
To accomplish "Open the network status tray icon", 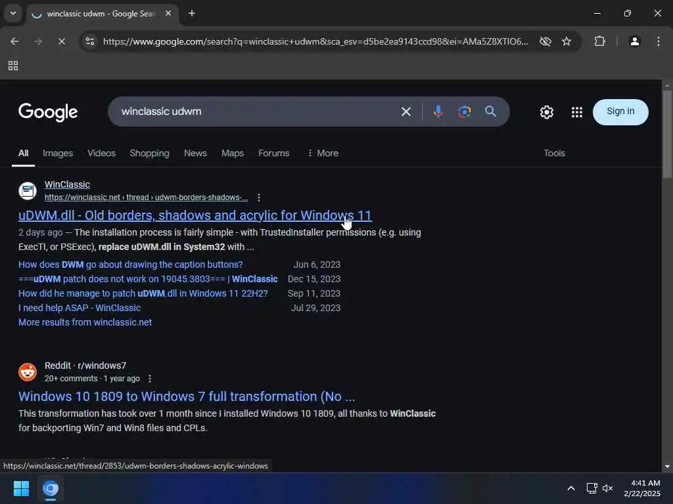I will pyautogui.click(x=592, y=488).
